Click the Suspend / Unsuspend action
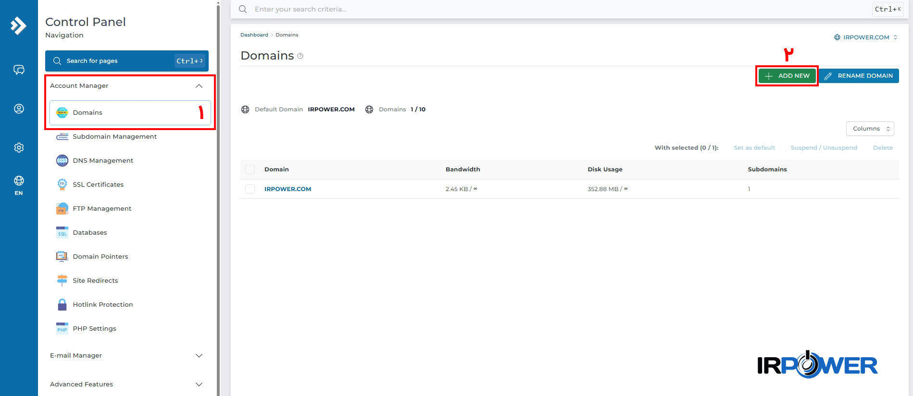The width and height of the screenshot is (913, 396). (824, 148)
